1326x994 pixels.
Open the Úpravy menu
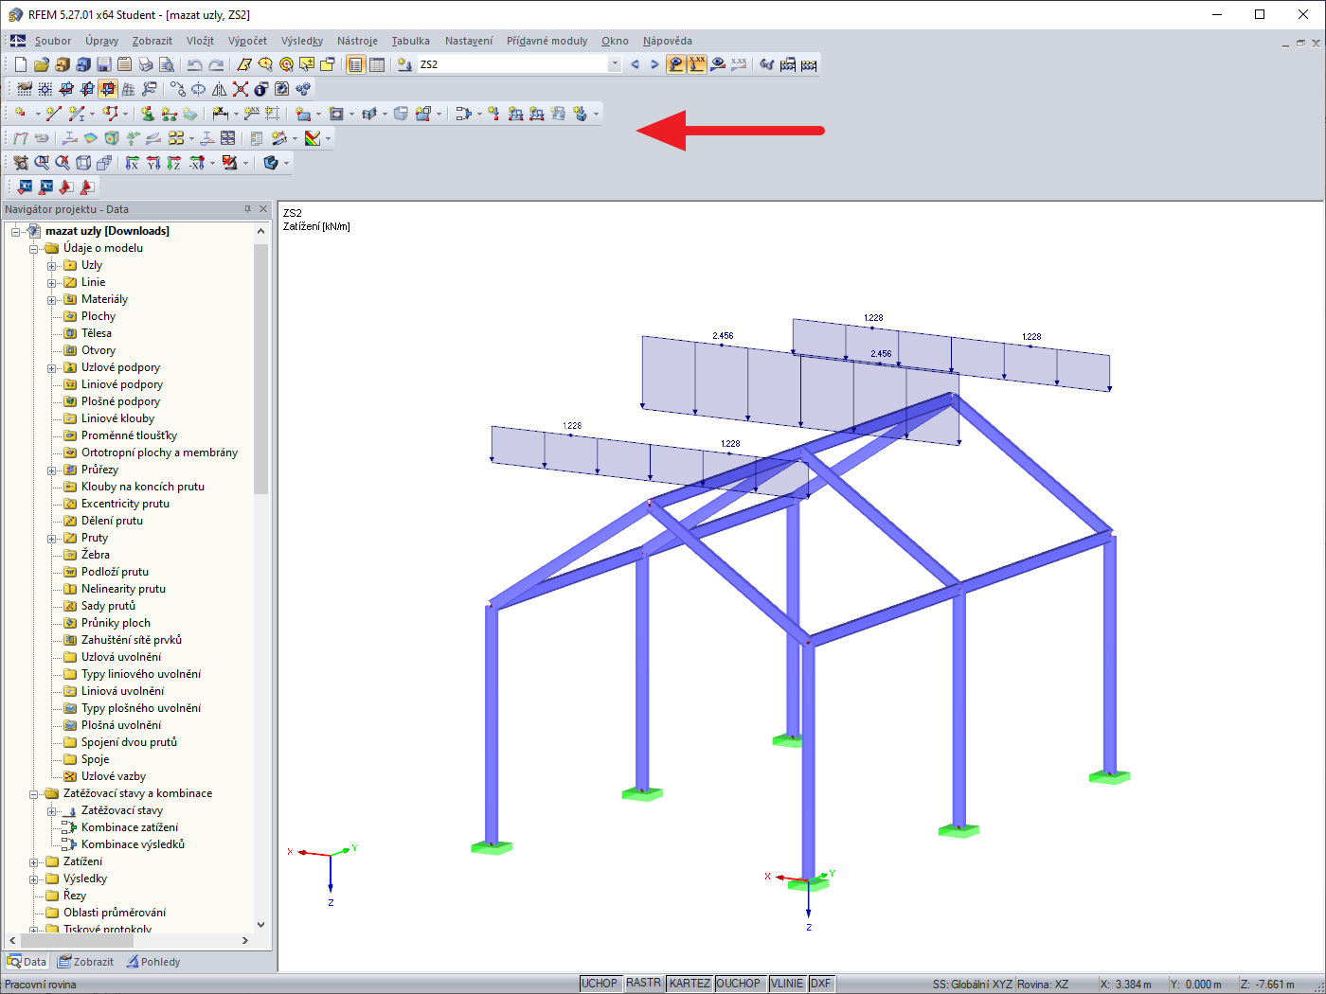click(x=102, y=41)
